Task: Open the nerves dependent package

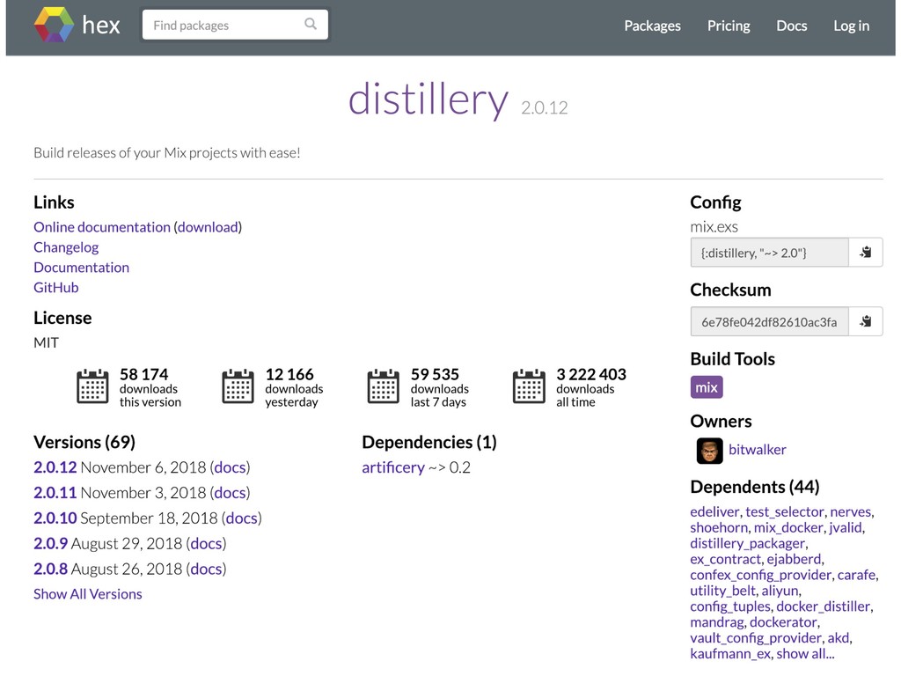Action: tap(851, 511)
